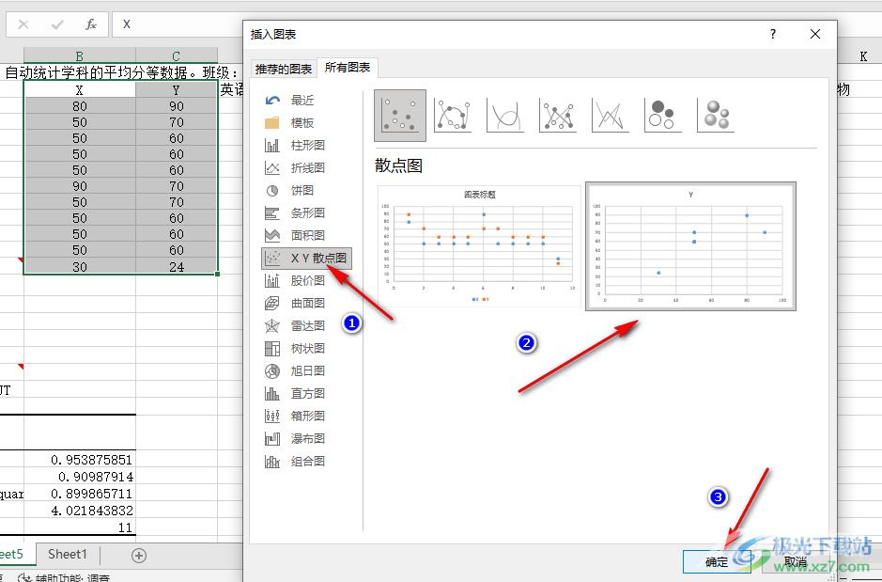Select 树状图 treemap chart category
The height and width of the screenshot is (582, 882).
[307, 349]
